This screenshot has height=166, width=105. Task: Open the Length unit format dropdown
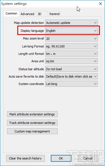72,54
